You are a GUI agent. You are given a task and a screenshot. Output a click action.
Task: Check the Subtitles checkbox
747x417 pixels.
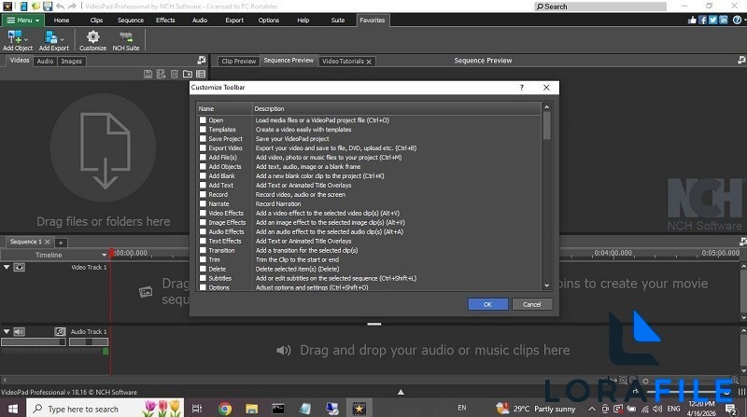coord(203,279)
